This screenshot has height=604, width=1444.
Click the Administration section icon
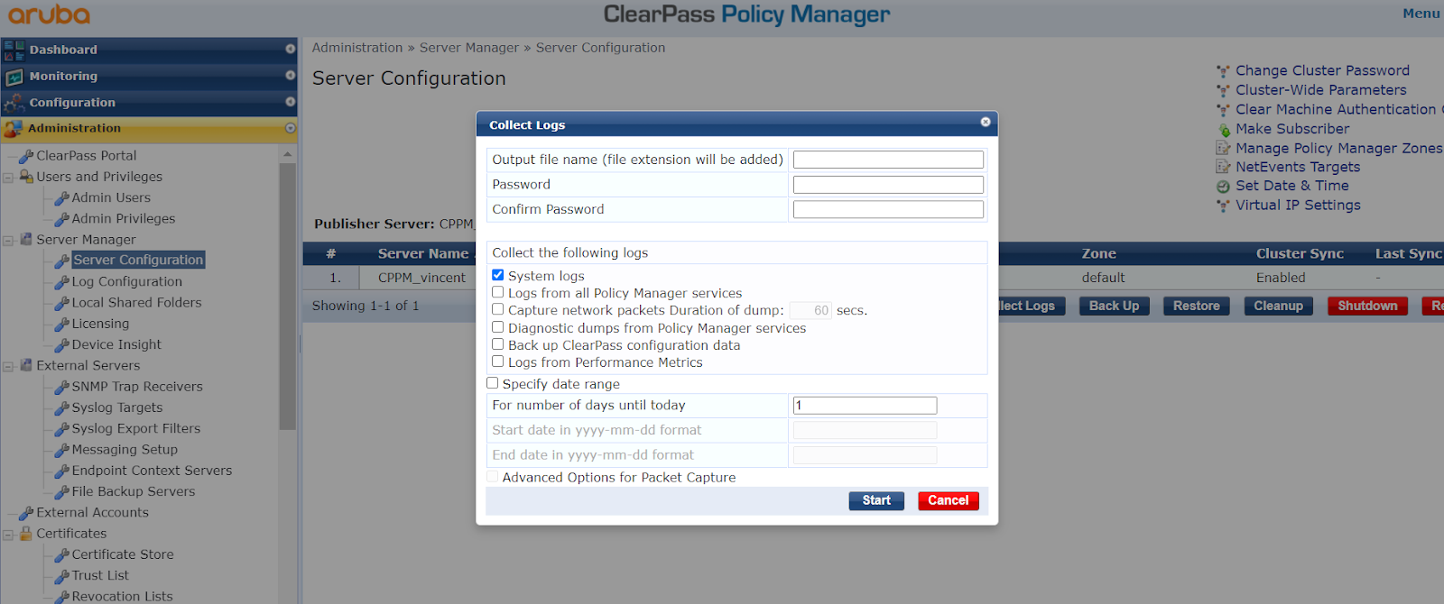[13, 129]
